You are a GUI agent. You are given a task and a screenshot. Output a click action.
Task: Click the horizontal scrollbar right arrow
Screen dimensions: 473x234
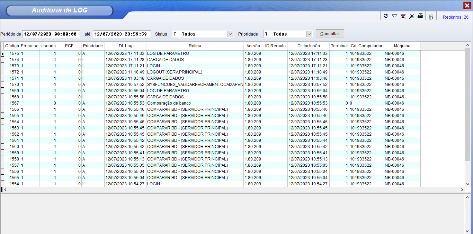click(x=462, y=190)
